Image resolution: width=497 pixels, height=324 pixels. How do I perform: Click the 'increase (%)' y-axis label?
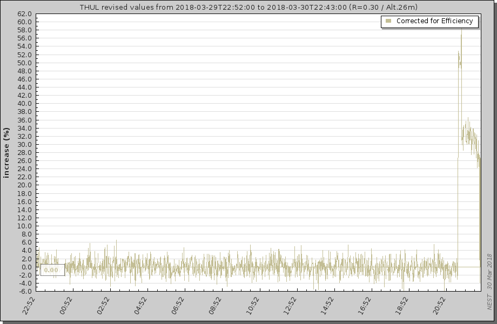(x=6, y=153)
